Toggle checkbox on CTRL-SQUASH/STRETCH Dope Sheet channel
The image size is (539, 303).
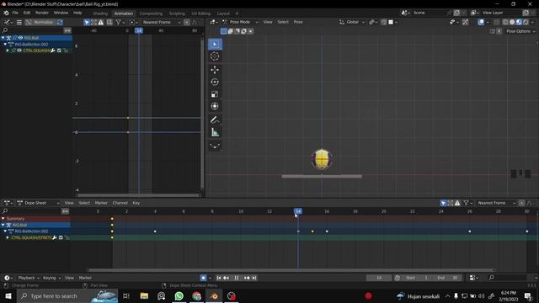click(x=61, y=237)
